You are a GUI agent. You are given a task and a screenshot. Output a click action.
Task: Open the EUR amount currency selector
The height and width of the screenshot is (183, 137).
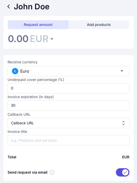tap(42, 39)
